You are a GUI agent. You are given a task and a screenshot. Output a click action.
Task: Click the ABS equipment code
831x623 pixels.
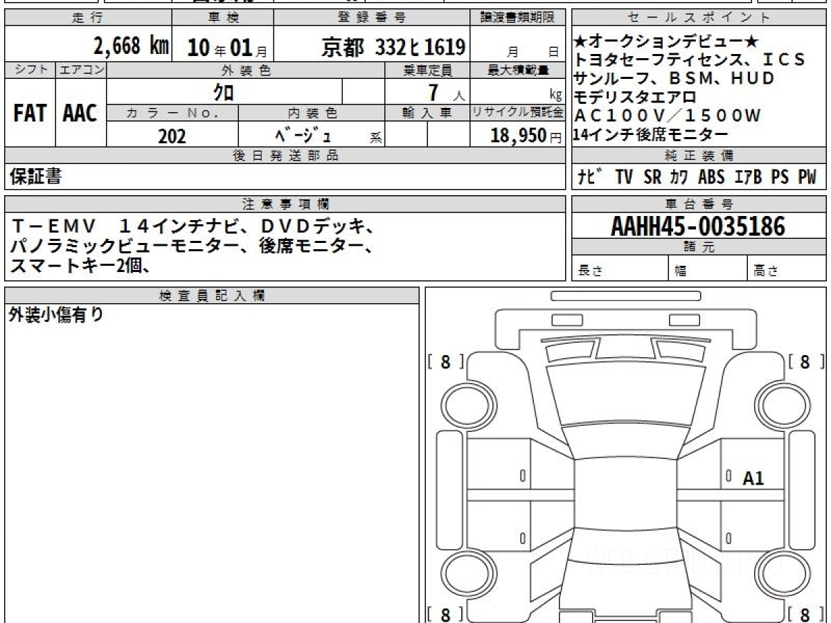(x=711, y=177)
